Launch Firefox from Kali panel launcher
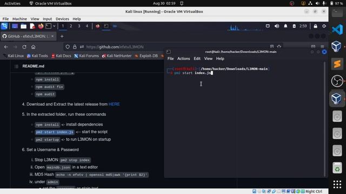 coord(41,26)
